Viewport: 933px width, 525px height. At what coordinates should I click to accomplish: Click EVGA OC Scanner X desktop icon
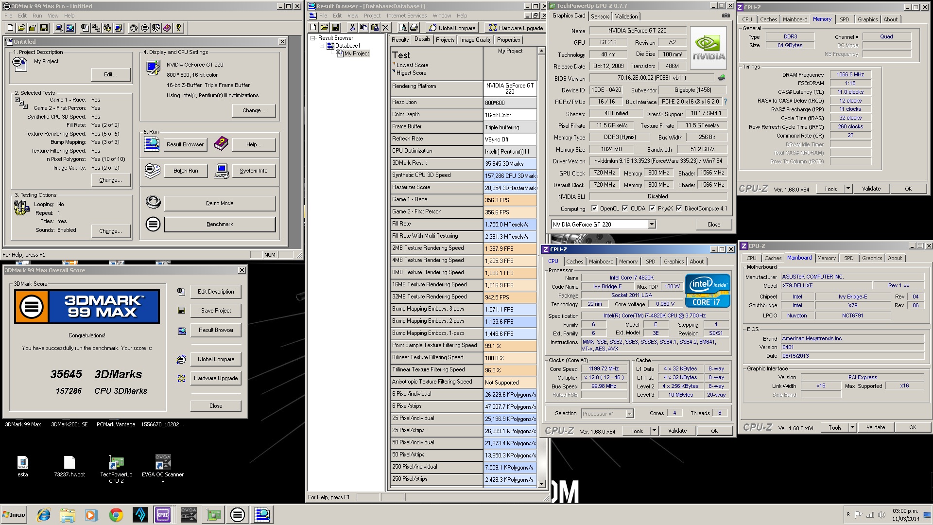[x=163, y=469]
